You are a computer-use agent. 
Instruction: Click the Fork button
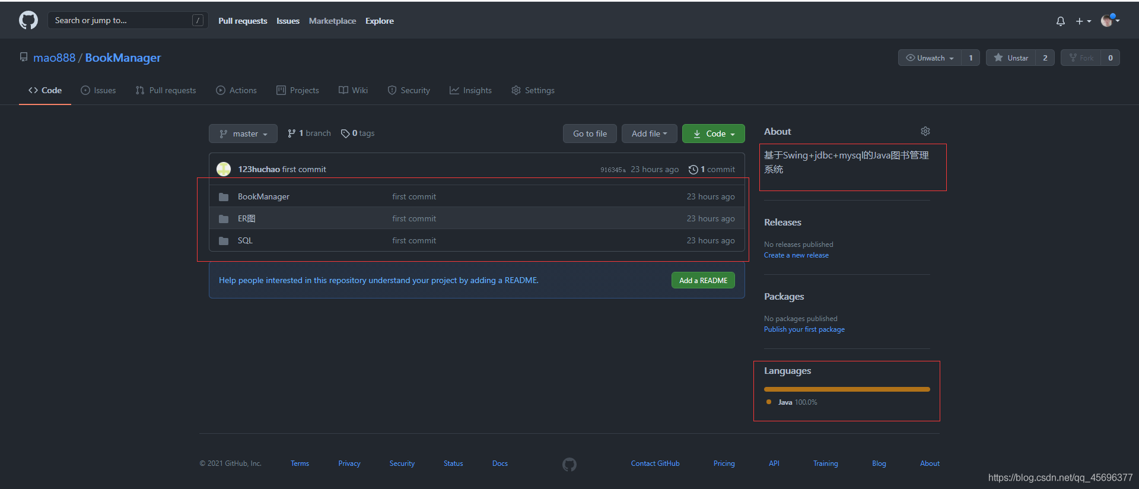(1081, 58)
